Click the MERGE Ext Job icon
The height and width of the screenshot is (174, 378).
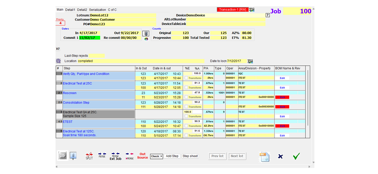coord(116,156)
